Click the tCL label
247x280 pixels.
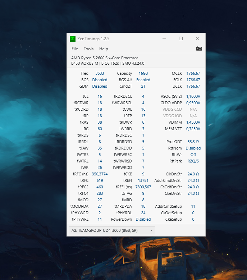pyautogui.click(x=86, y=96)
